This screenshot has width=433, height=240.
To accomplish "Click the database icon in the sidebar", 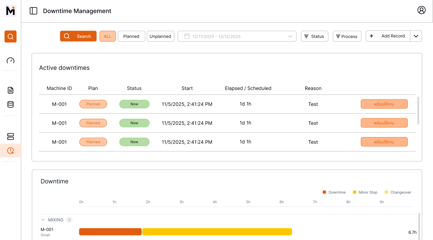I will [x=10, y=104].
